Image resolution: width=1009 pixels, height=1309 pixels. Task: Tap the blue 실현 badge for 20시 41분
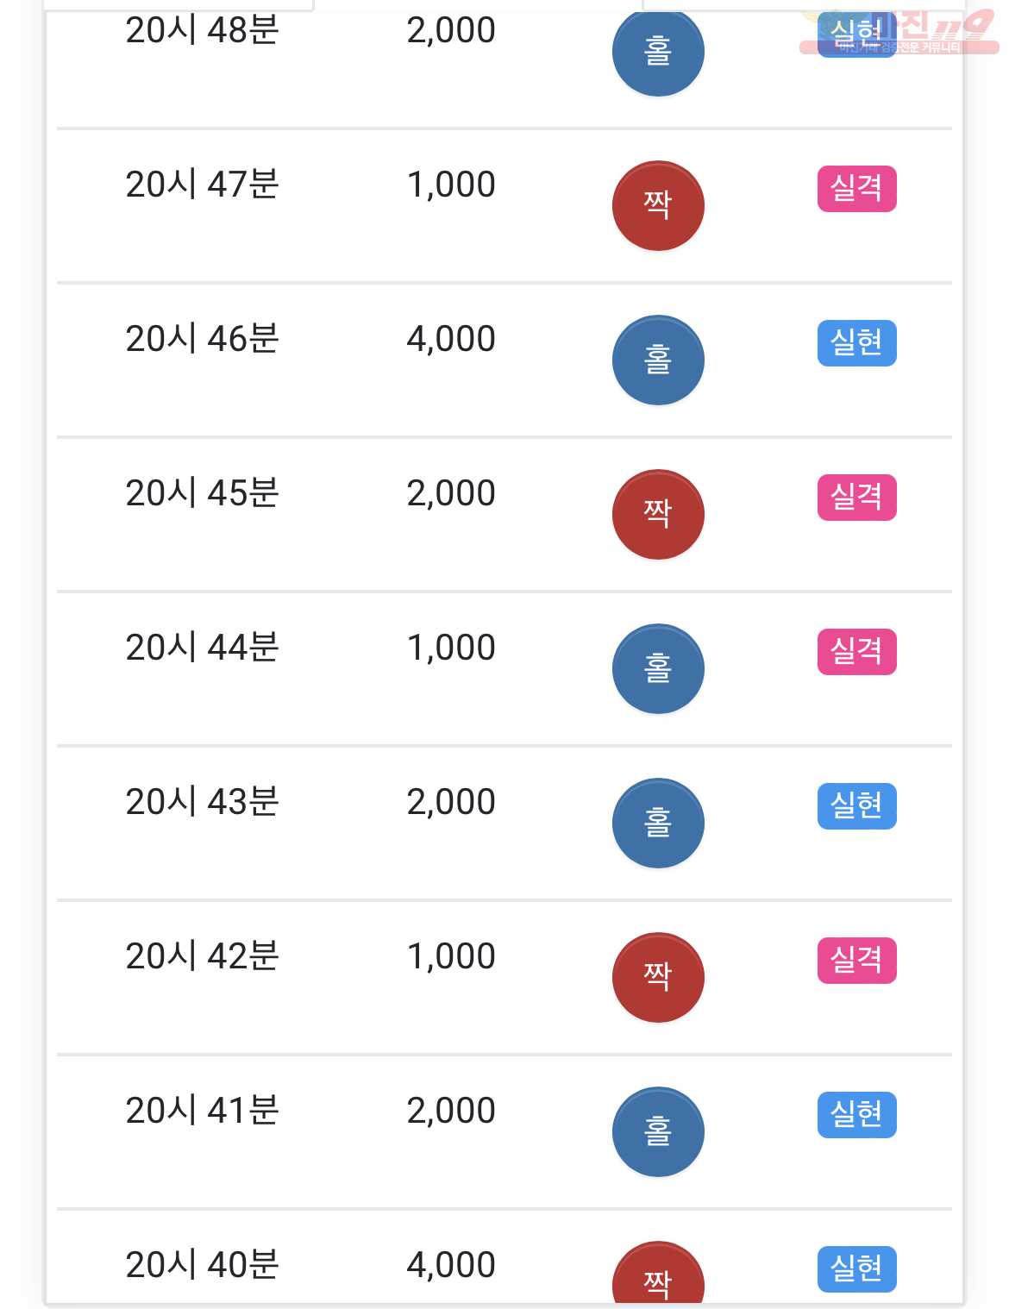click(857, 1115)
